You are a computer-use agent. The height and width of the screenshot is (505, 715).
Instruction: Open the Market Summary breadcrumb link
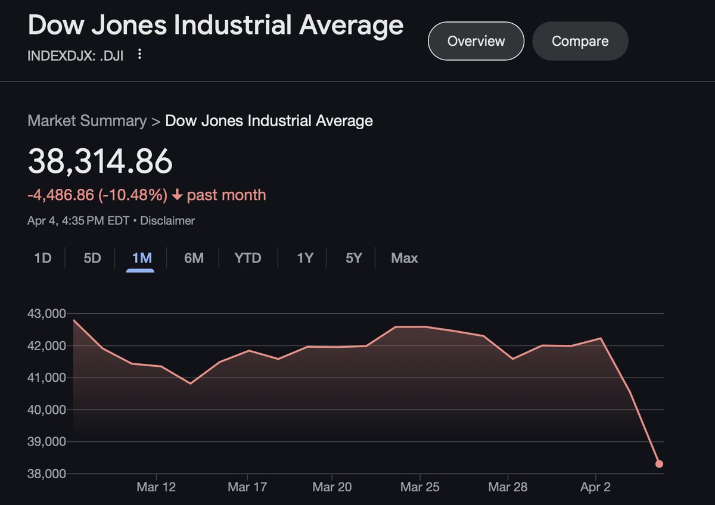tap(87, 121)
